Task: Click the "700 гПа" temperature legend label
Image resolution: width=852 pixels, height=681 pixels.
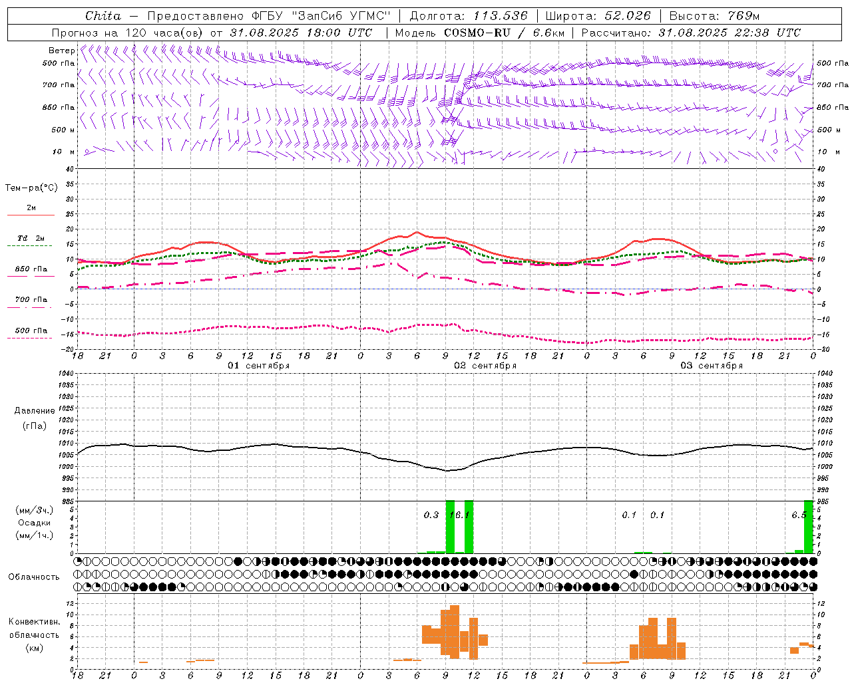Action: click(x=31, y=299)
